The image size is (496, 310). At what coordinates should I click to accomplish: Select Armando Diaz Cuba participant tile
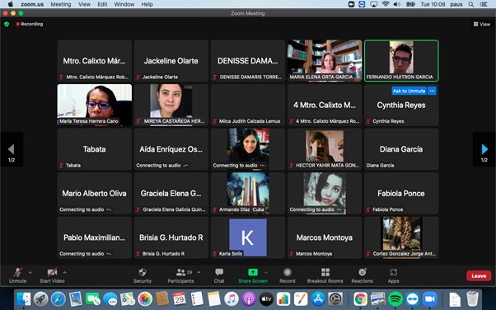[248, 193]
